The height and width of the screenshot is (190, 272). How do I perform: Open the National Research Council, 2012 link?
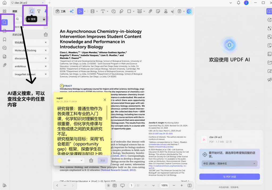pyautogui.click(x=118, y=170)
